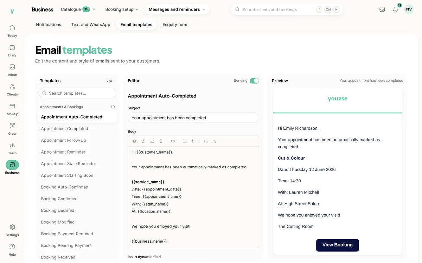Select Booking Declined template
The width and height of the screenshot is (422, 263).
[77, 210]
